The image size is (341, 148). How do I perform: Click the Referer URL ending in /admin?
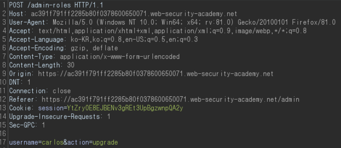pyautogui.click(x=170, y=99)
